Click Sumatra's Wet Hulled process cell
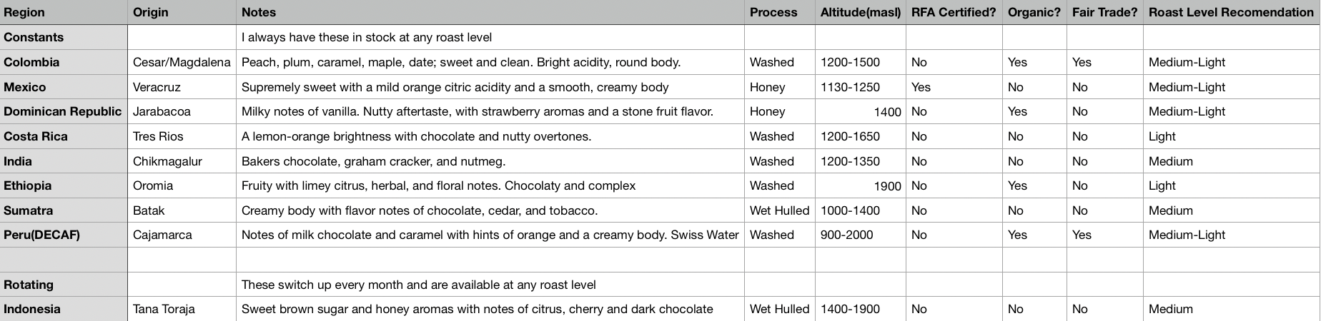 (x=779, y=210)
